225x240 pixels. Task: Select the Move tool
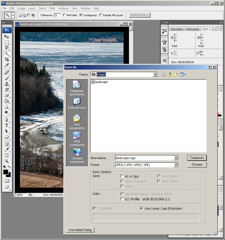[7, 37]
